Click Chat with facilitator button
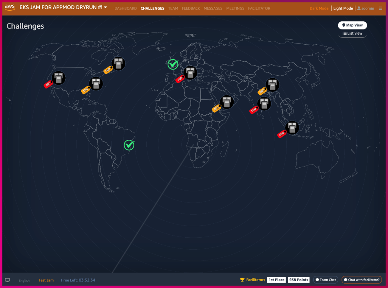Screen dimensions: 388x288 [361, 280]
